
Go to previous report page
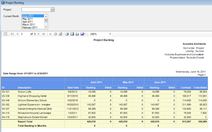click(17, 34)
